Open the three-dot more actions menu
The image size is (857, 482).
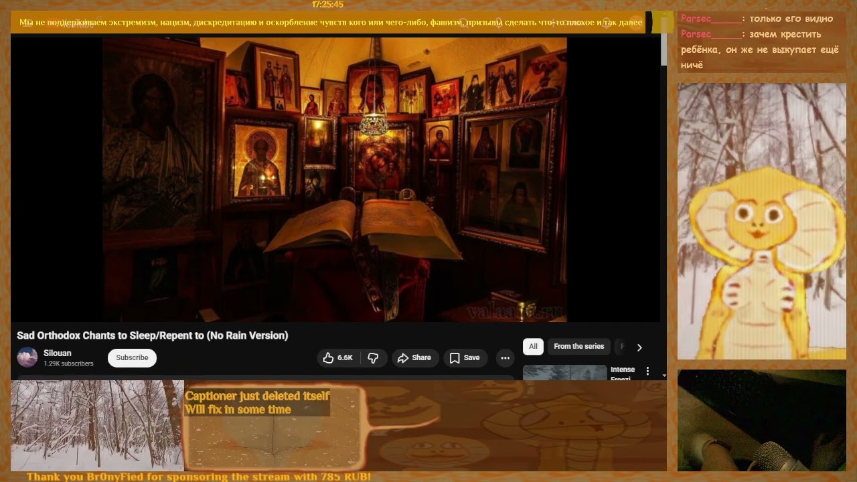tap(505, 358)
